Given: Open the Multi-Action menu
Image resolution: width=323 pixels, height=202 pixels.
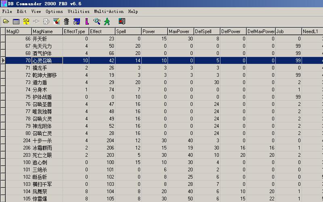Looking at the screenshot, I should click(109, 12).
